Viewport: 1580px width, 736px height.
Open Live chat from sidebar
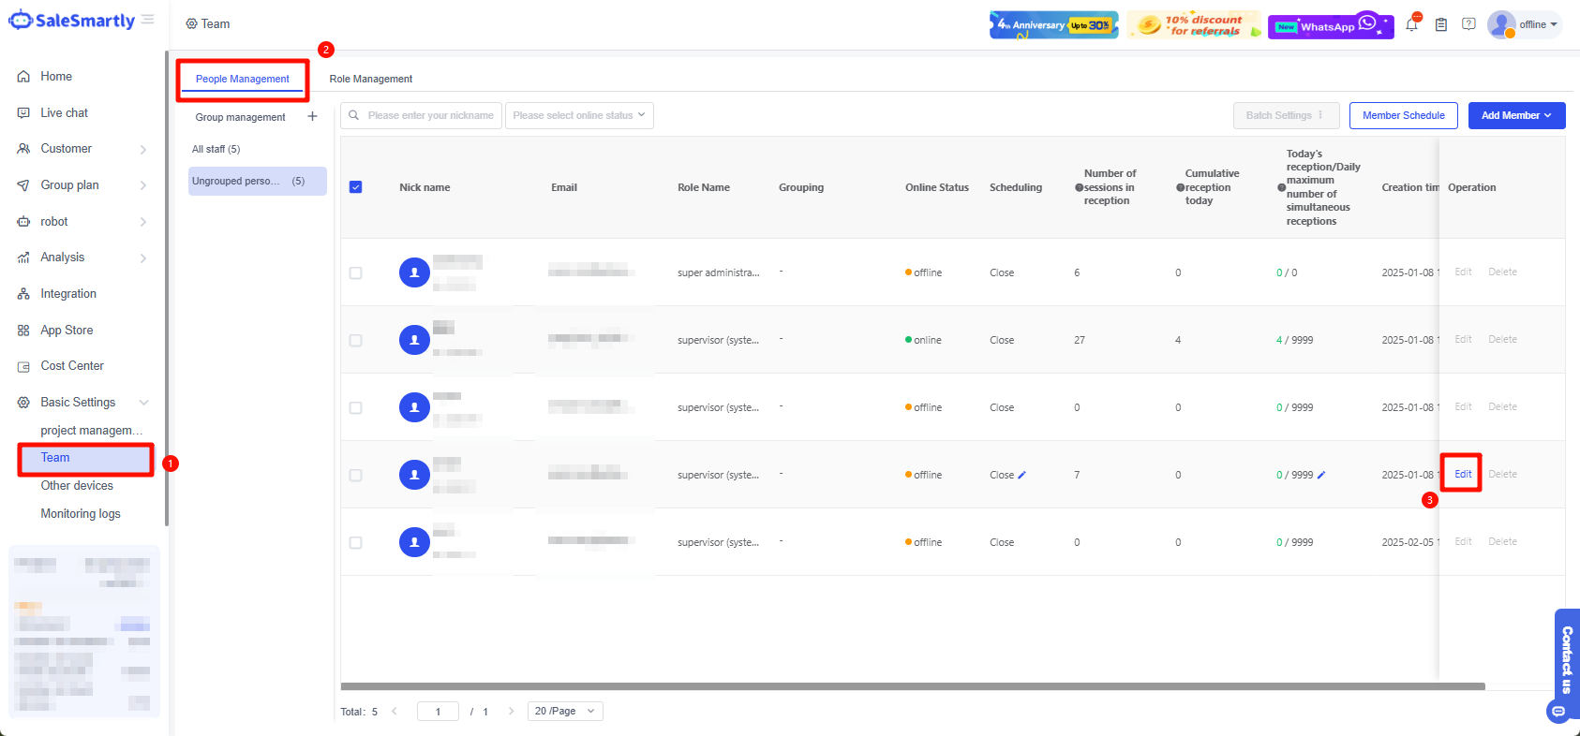(x=64, y=113)
